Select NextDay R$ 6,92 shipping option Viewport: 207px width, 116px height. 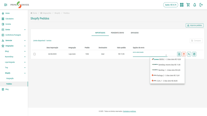167,70
